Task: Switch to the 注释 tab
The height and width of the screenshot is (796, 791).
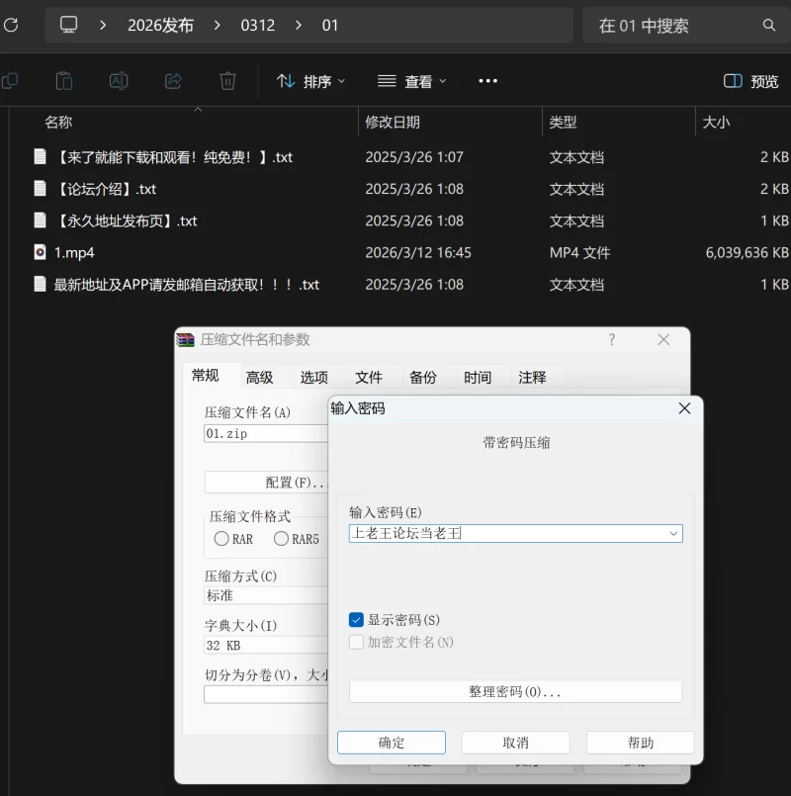Action: pos(532,377)
